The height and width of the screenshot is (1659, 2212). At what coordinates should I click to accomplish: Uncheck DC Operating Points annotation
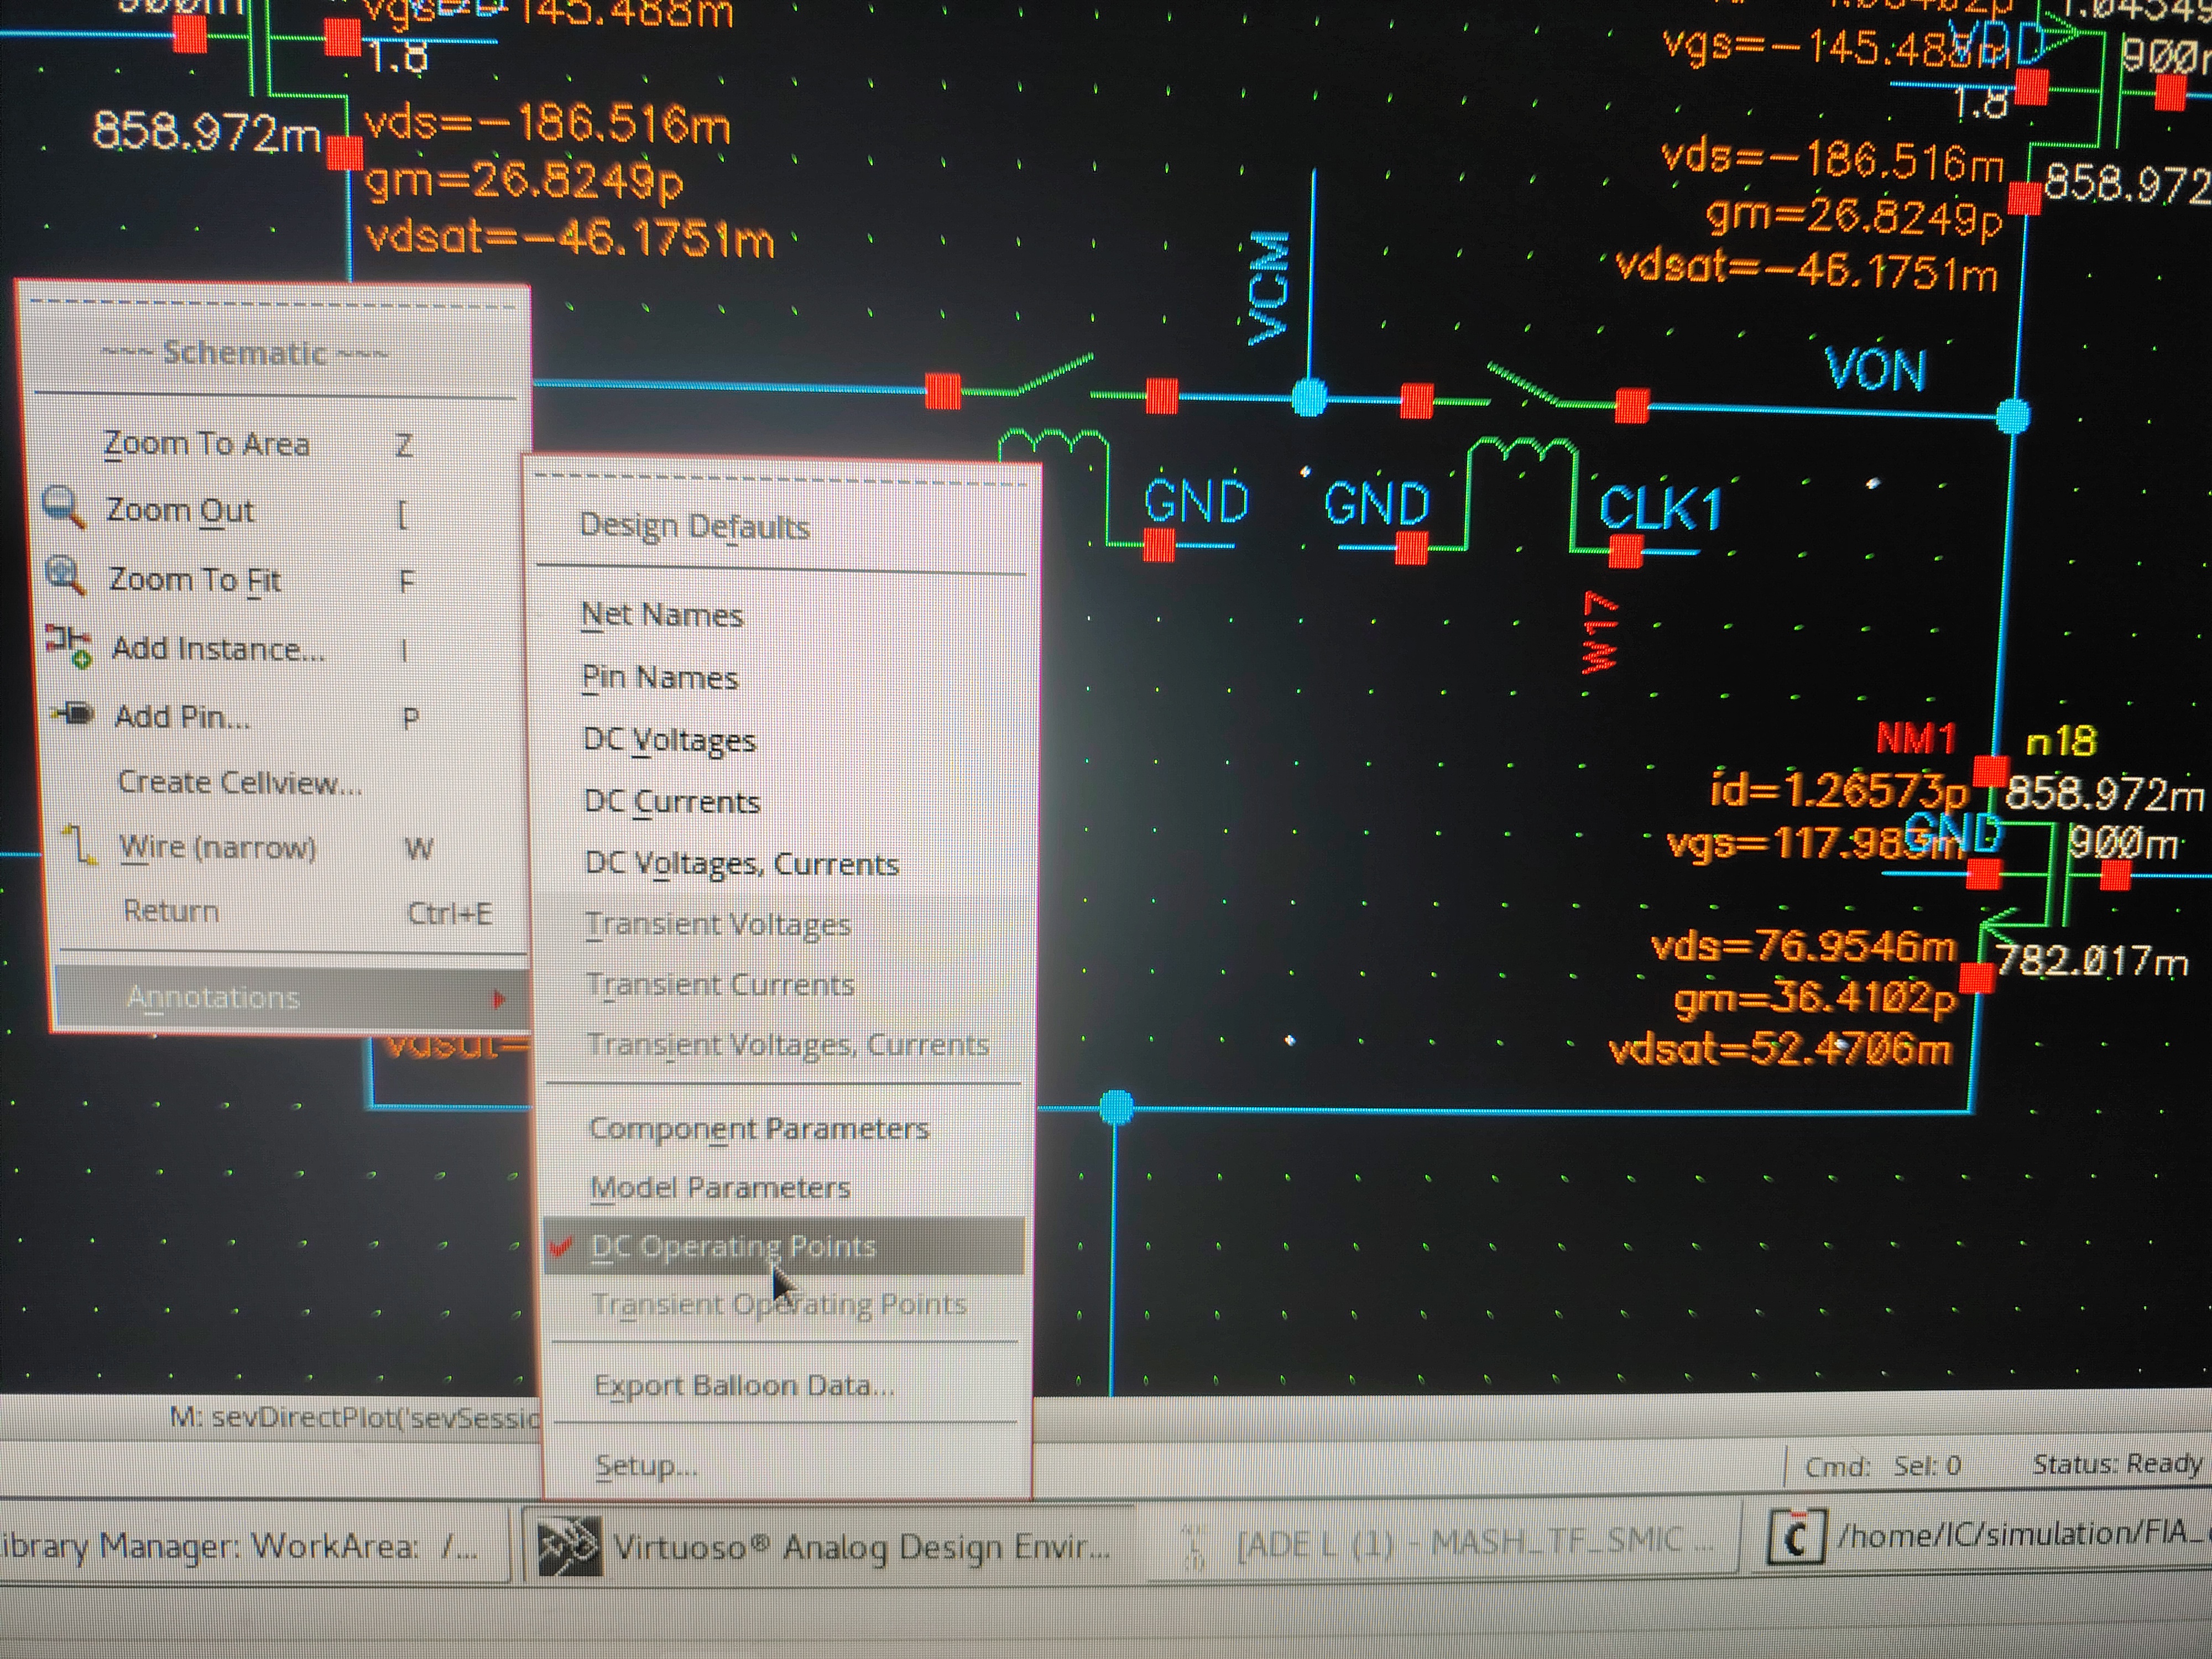click(732, 1246)
